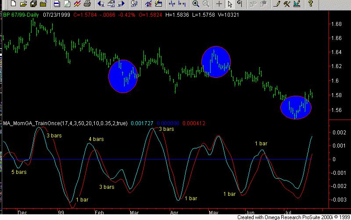Click the 'BP 67/99-Daily' symbol label
Screen dimensions: 351x220
tap(21, 15)
